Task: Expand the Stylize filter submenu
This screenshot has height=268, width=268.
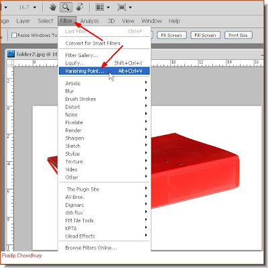Action: tap(104, 154)
